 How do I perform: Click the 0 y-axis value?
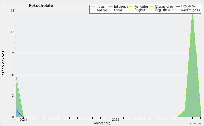click(13, 117)
